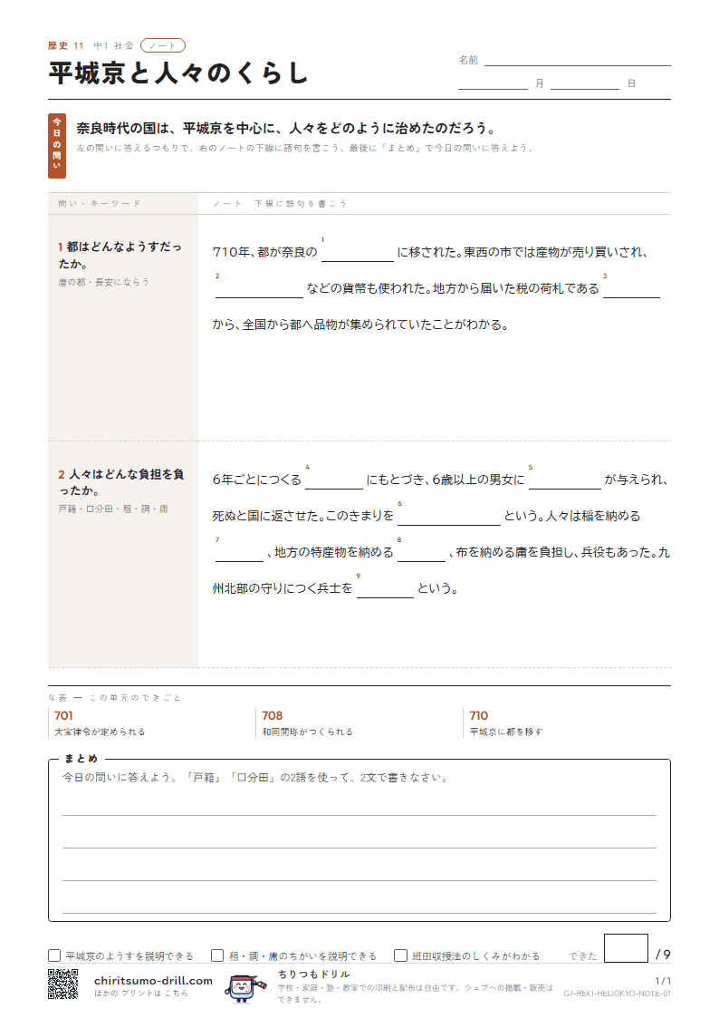Click blank 7 before 、地方の特産物を納める
This screenshot has height=1018, width=719.
(239, 552)
